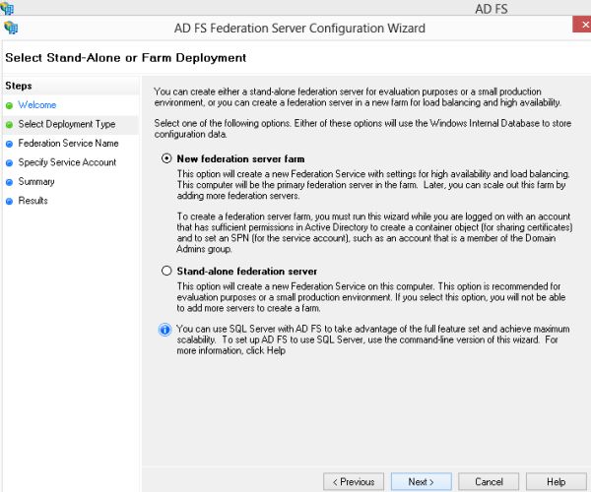Click the green bullet beside Select Deployment Type

pyautogui.click(x=9, y=124)
